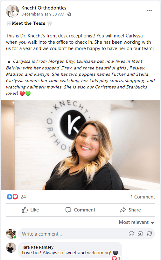The height and width of the screenshot is (260, 161).
Task: Click the globe public privacy icon
Action: [69, 14]
